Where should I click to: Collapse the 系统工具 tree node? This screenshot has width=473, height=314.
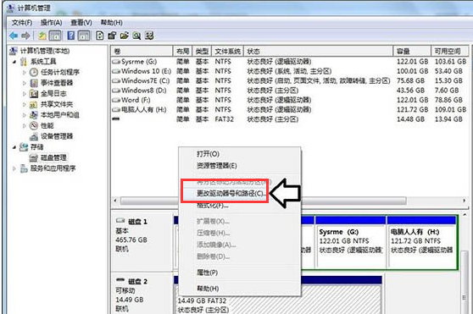tap(14, 62)
